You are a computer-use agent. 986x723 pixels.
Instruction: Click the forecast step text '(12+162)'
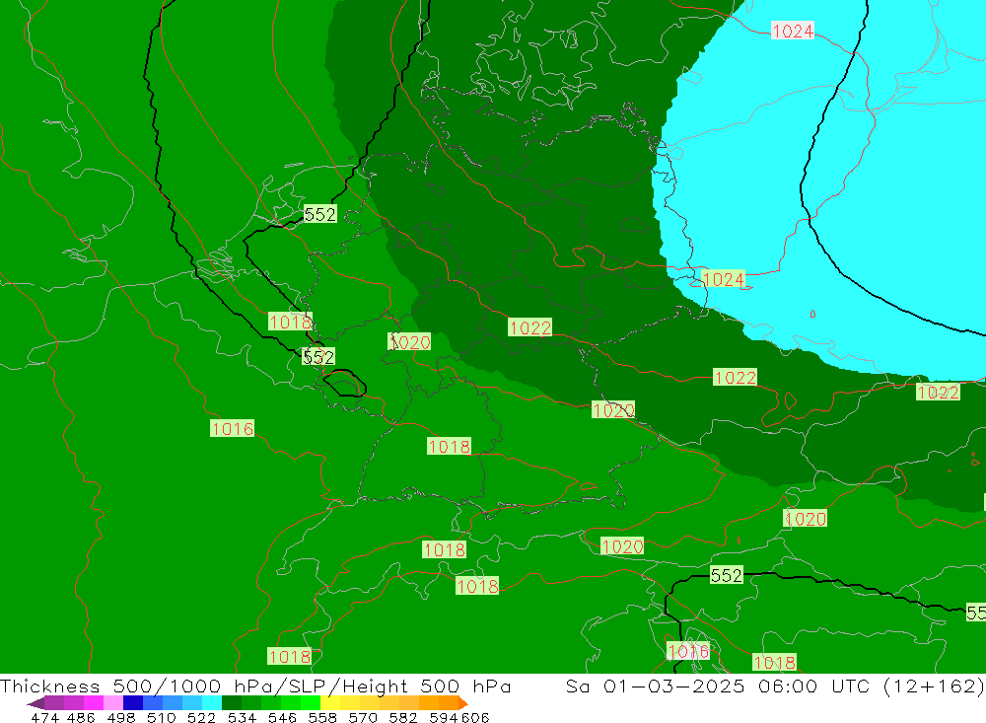934,686
